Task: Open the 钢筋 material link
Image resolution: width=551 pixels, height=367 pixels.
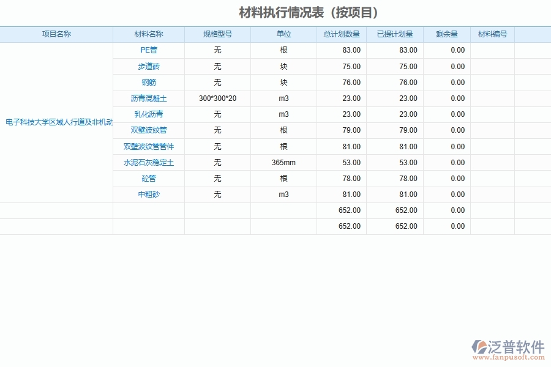Action: coord(149,82)
